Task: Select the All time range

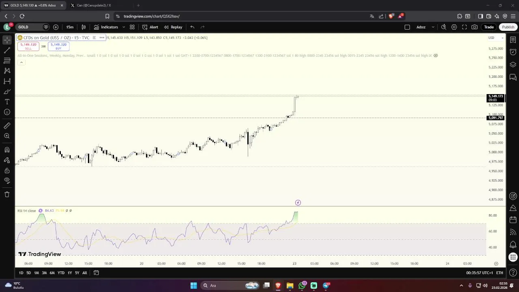Action: [84, 273]
